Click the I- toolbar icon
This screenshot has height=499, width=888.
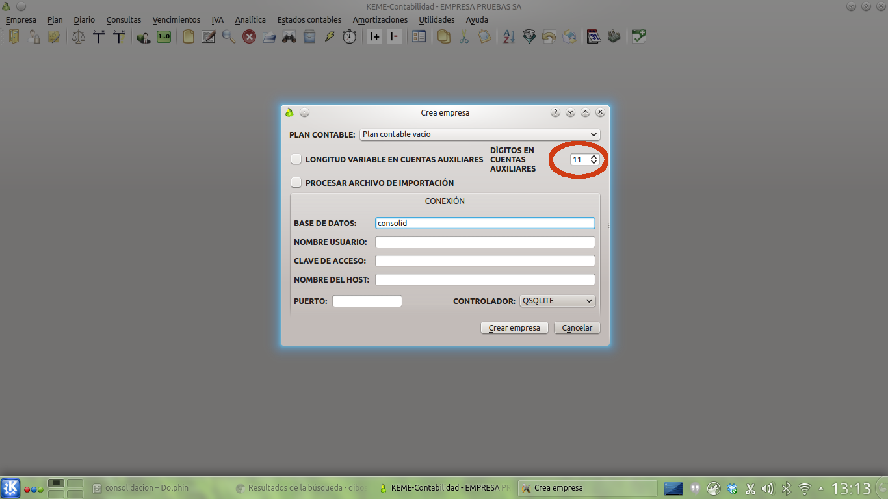click(395, 37)
